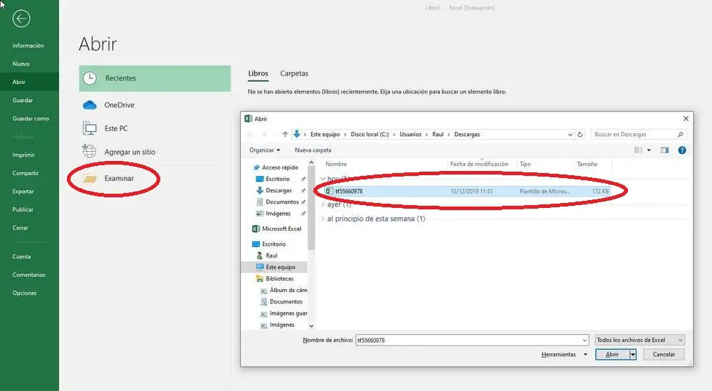The width and height of the screenshot is (712, 391).
Task: Refresh the Descargas folder view
Action: pyautogui.click(x=580, y=135)
